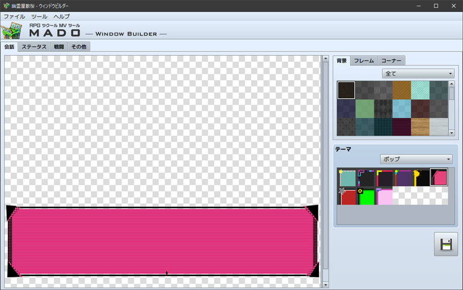Switch to the 戦闘 tab

59,47
